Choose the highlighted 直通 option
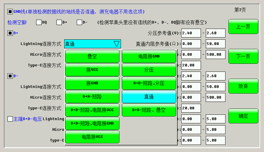 [x=149, y=96]
